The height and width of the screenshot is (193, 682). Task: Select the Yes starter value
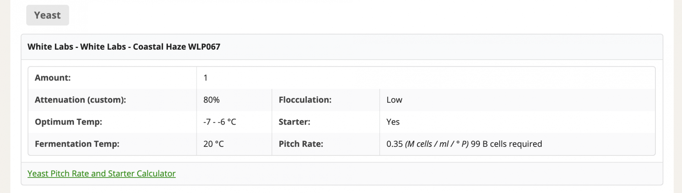click(x=393, y=122)
